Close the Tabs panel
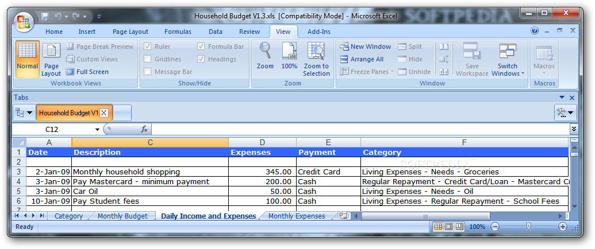595x249 pixels. 572,98
